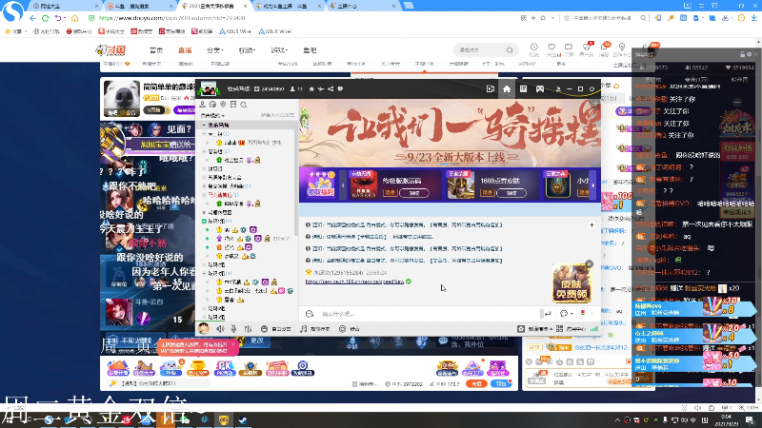Image resolution: width=762 pixels, height=428 pixels.
Task: Expand the Douyu 分类 menu
Action: click(x=214, y=50)
